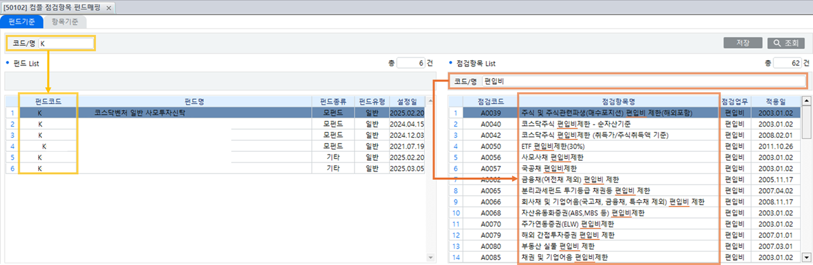813x265 pixels.
Task: Select check item code A0079
Action: (x=491, y=235)
